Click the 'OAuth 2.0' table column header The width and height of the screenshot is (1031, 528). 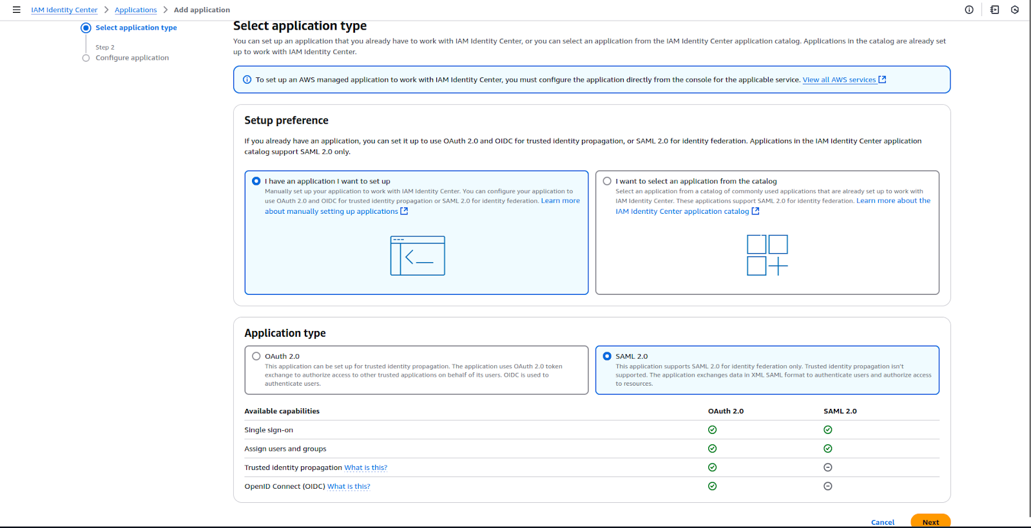[x=726, y=411]
